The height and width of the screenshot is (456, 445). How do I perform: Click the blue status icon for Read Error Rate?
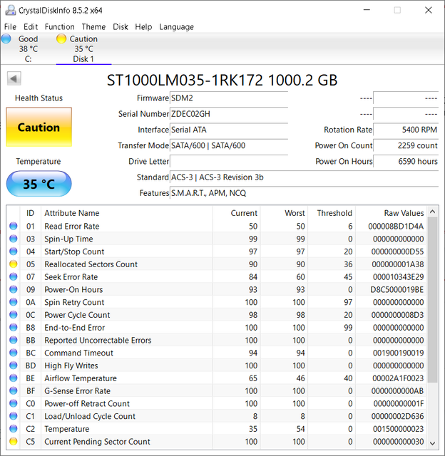click(14, 226)
